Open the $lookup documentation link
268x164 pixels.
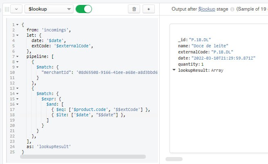point(207,9)
